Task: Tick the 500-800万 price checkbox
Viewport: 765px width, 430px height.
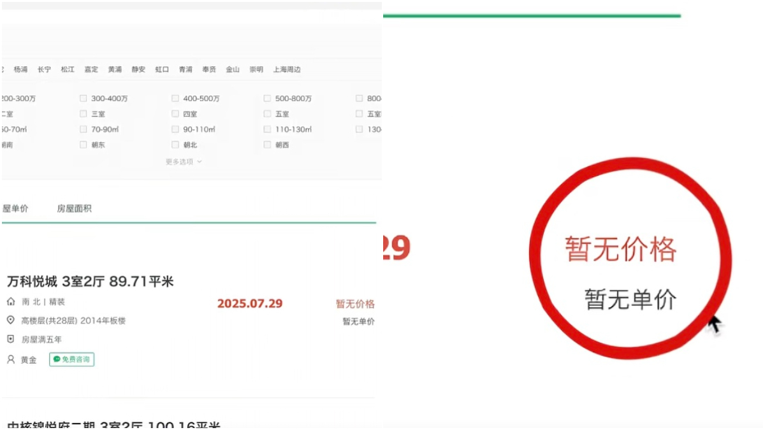Action: click(x=268, y=99)
